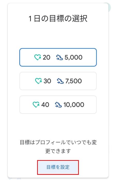Click the heart points icon beside 40
The height and width of the screenshot is (180, 116).
click(36, 105)
